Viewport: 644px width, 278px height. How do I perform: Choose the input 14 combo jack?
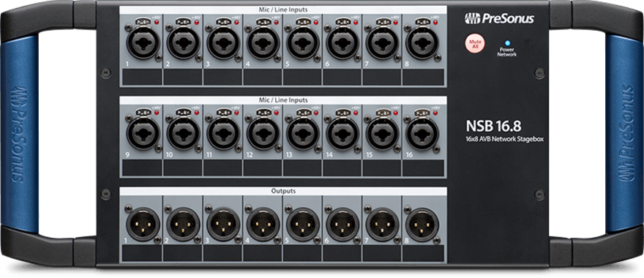(x=342, y=133)
